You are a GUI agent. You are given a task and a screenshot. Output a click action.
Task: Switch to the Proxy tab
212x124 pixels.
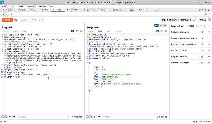33,10
